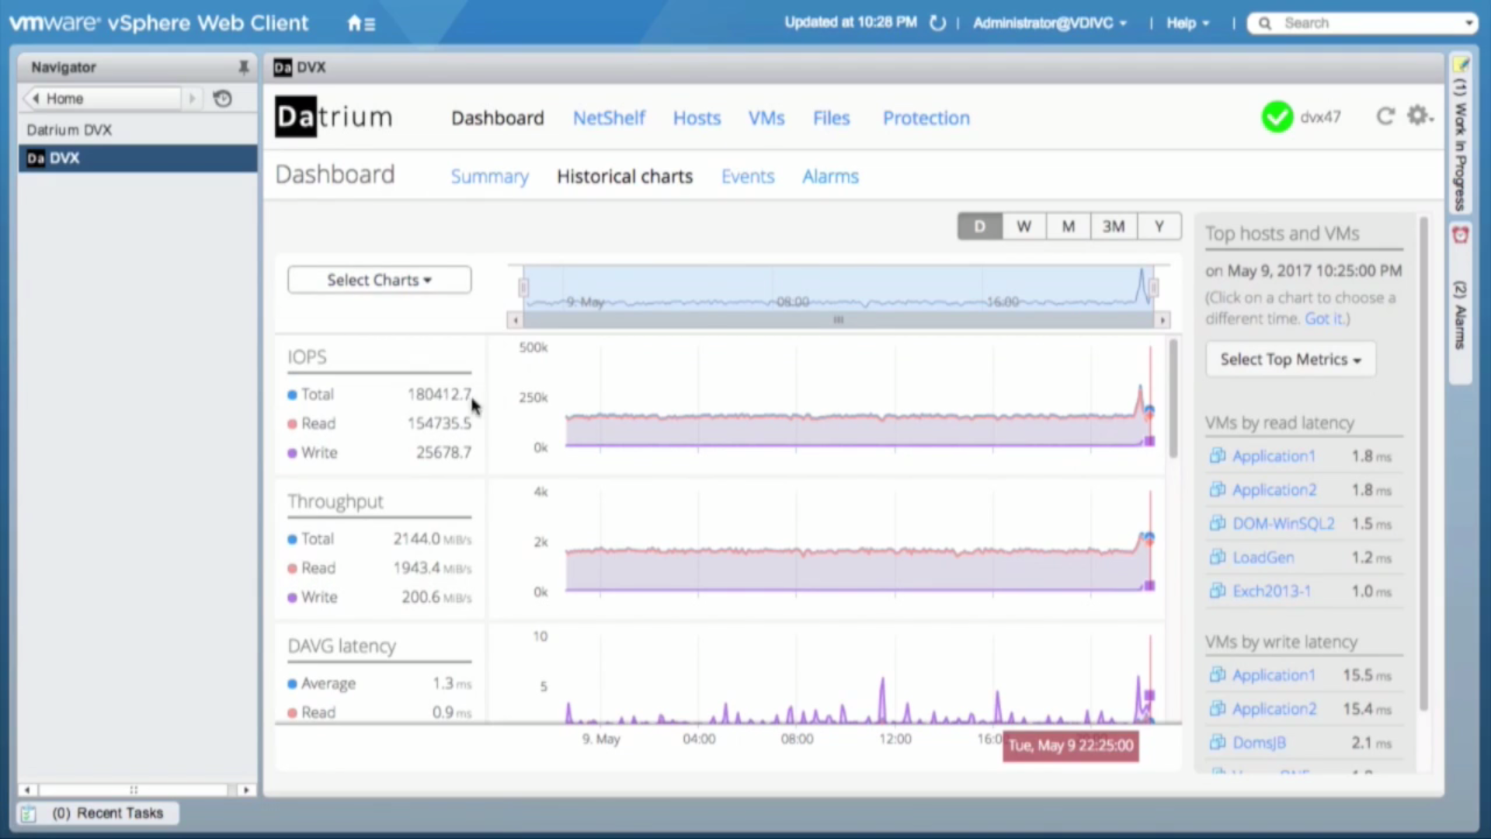Viewport: 1491px width, 839px height.
Task: Select the Y (year) time range
Action: click(1159, 226)
